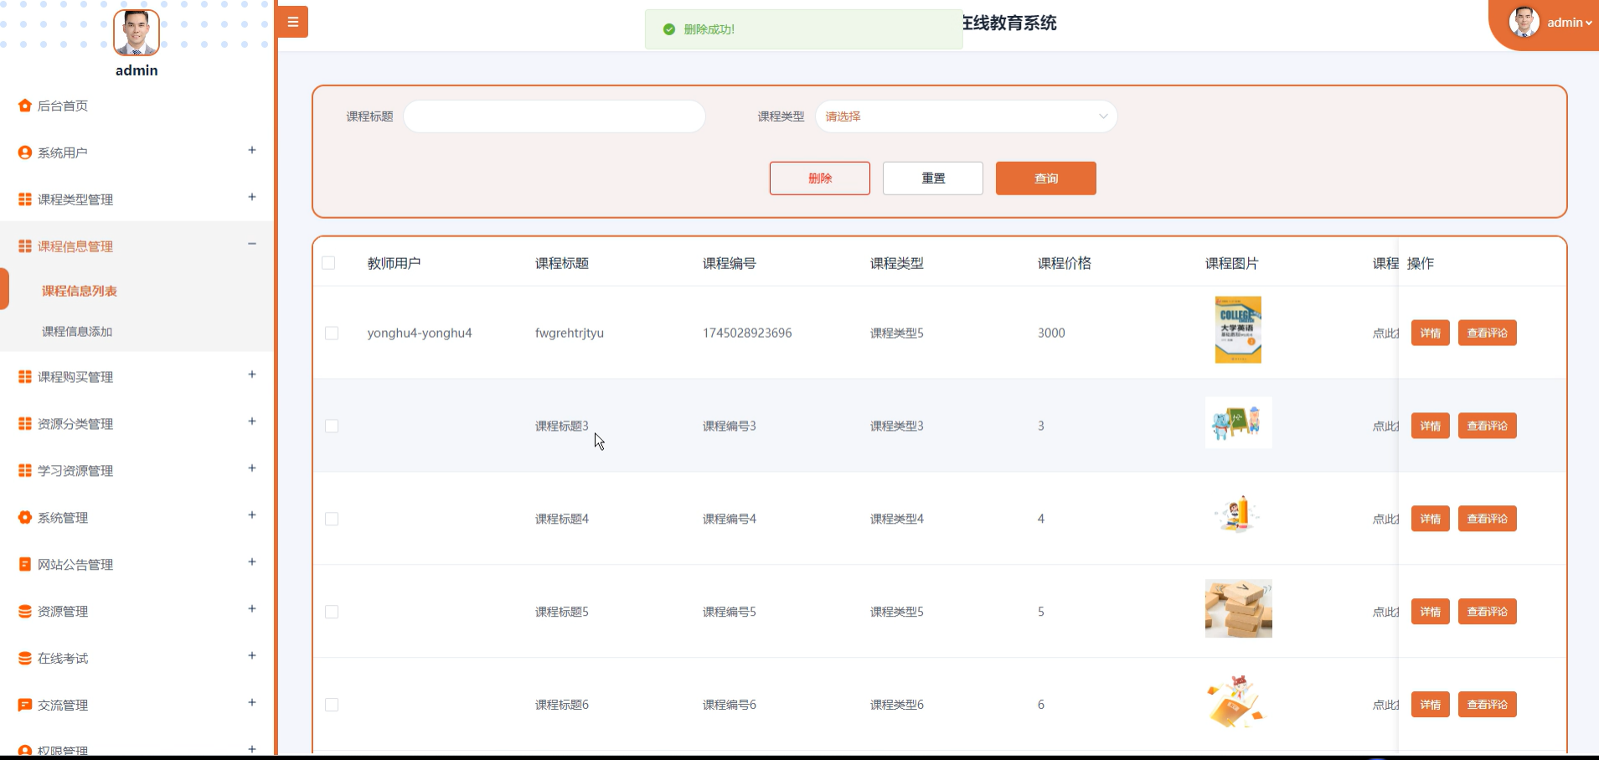This screenshot has height=760, width=1599.
Task: Check the row checkbox for 课程标题3
Action: pyautogui.click(x=332, y=426)
